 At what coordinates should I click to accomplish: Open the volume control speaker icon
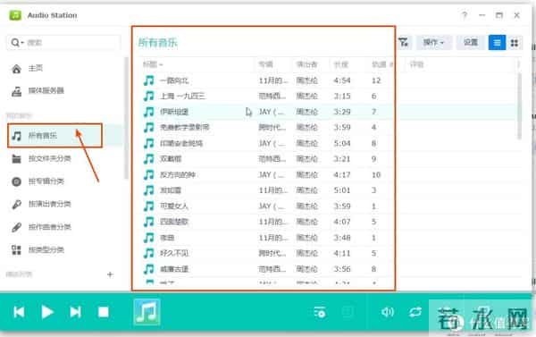[x=388, y=312]
